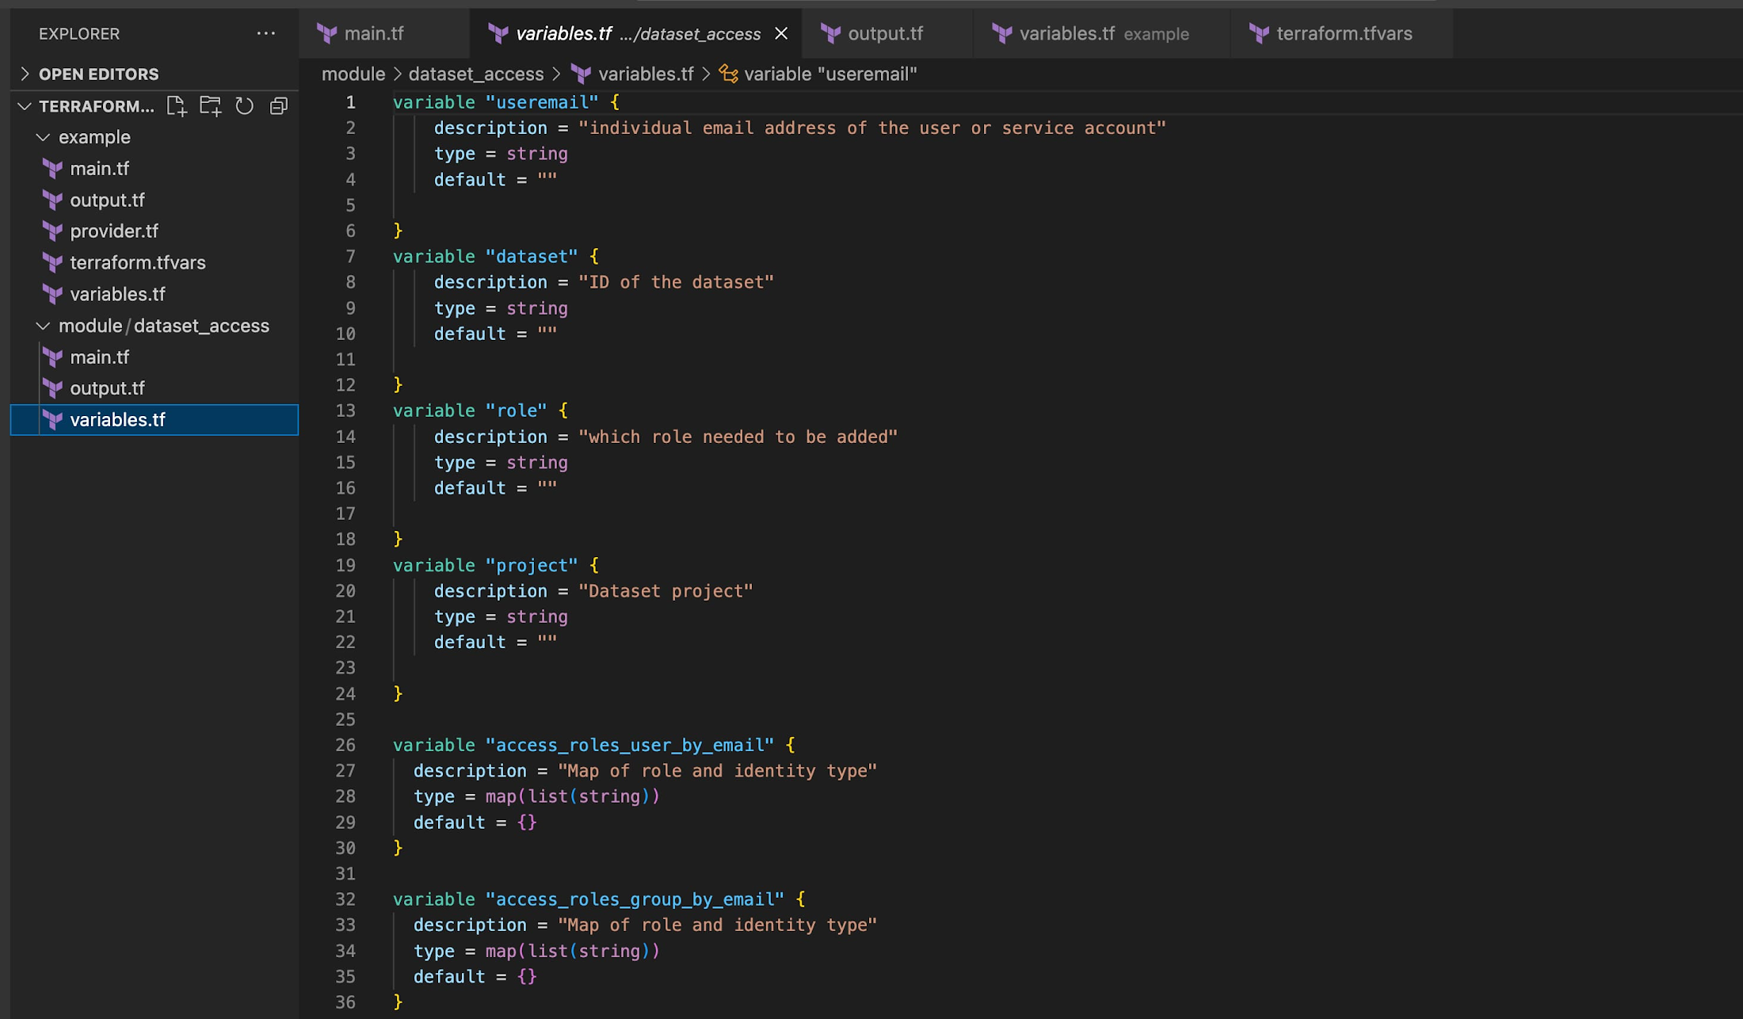Click the Terraform refresh icon in sidebar
This screenshot has height=1019, width=1743.
pos(245,107)
